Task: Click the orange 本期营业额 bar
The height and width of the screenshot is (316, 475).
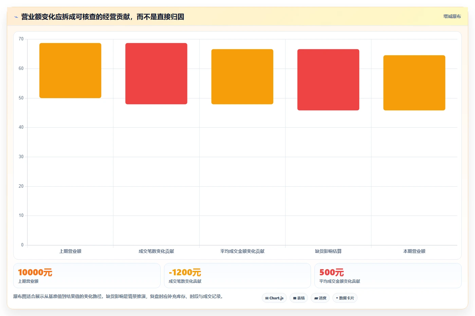Action: (414, 83)
